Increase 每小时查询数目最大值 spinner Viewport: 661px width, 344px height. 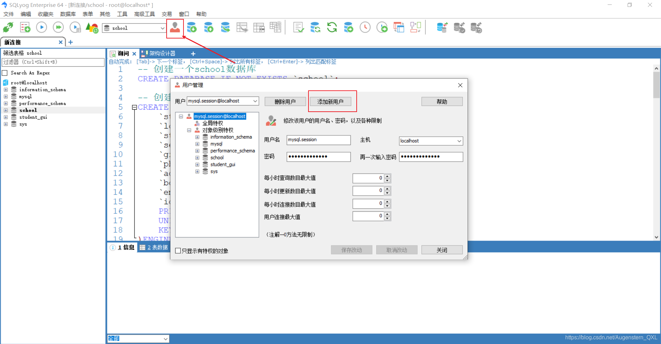pos(387,176)
